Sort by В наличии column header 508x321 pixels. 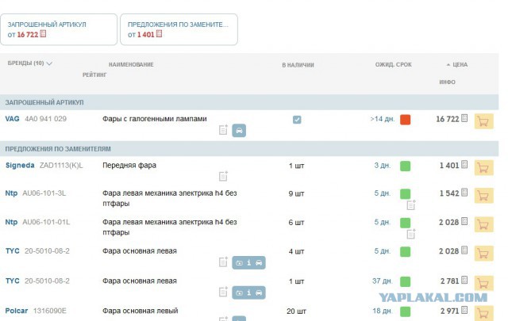(298, 65)
